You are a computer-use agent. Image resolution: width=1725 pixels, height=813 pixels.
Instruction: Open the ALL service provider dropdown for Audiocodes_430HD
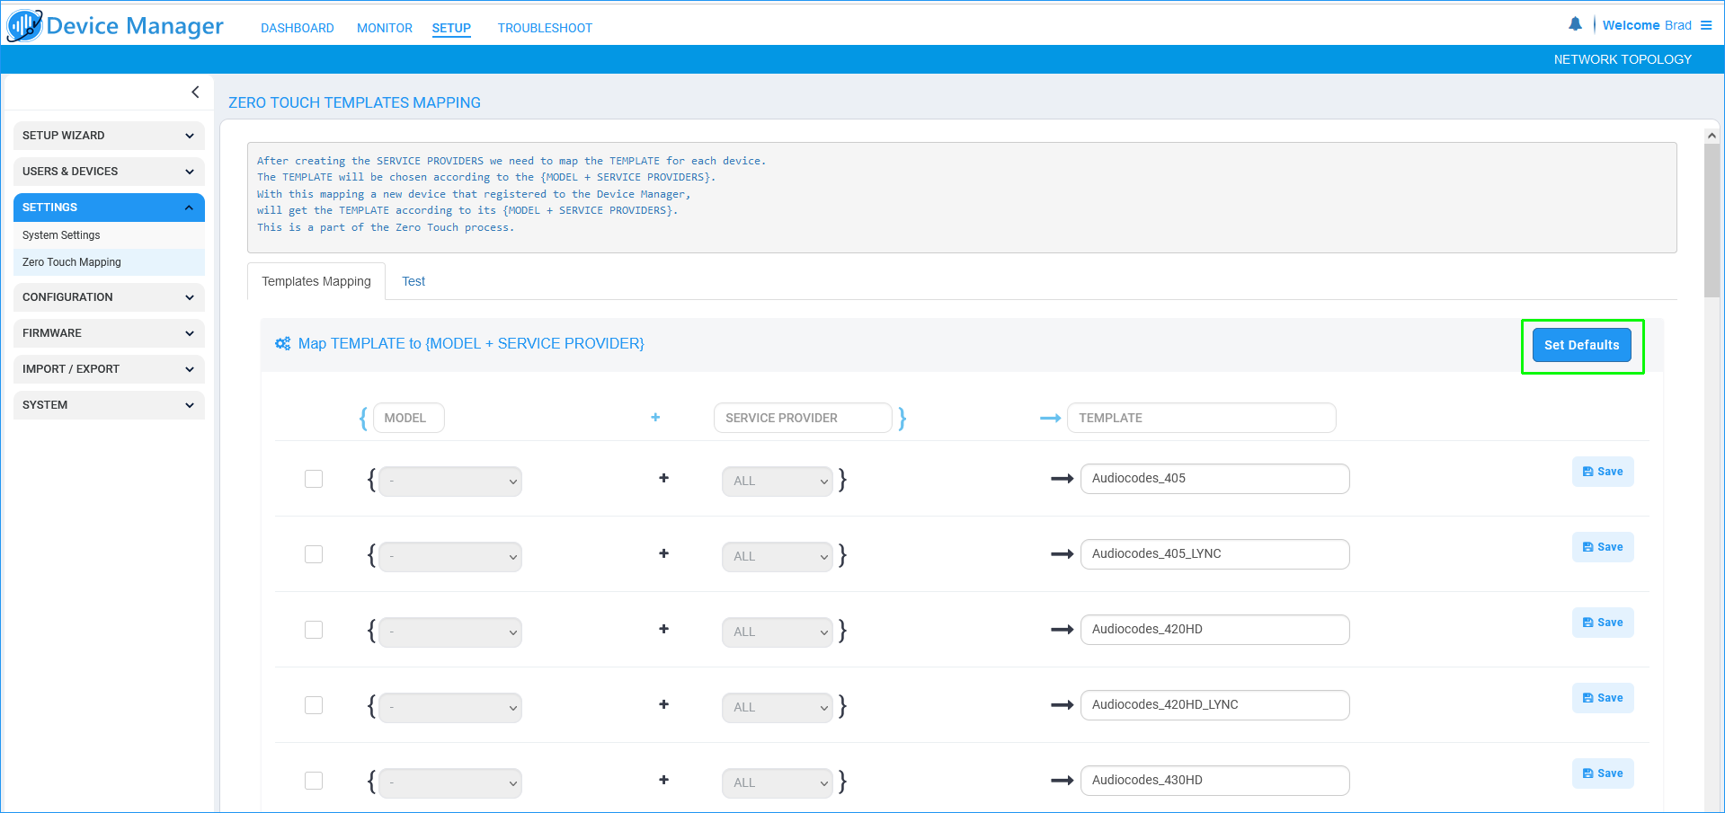(778, 782)
